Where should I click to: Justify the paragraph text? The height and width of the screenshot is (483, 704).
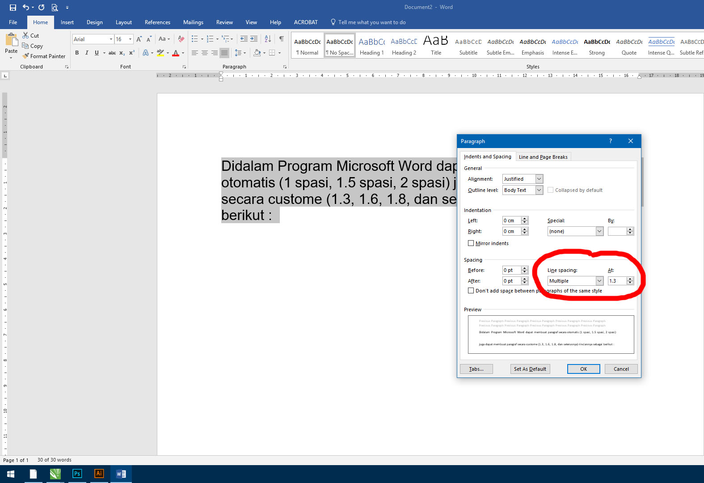click(x=224, y=53)
